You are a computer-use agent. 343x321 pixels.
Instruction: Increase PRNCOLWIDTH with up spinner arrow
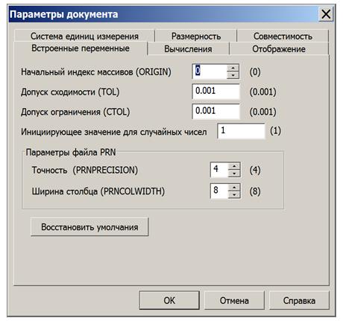click(x=234, y=187)
